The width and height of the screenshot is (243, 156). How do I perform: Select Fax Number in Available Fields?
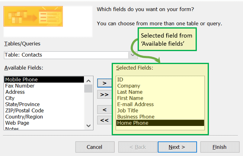point(20,86)
